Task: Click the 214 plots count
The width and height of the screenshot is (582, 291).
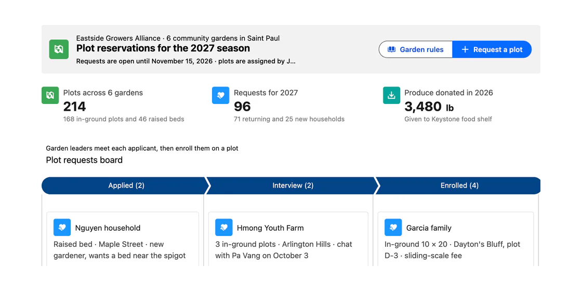Action: (x=75, y=107)
